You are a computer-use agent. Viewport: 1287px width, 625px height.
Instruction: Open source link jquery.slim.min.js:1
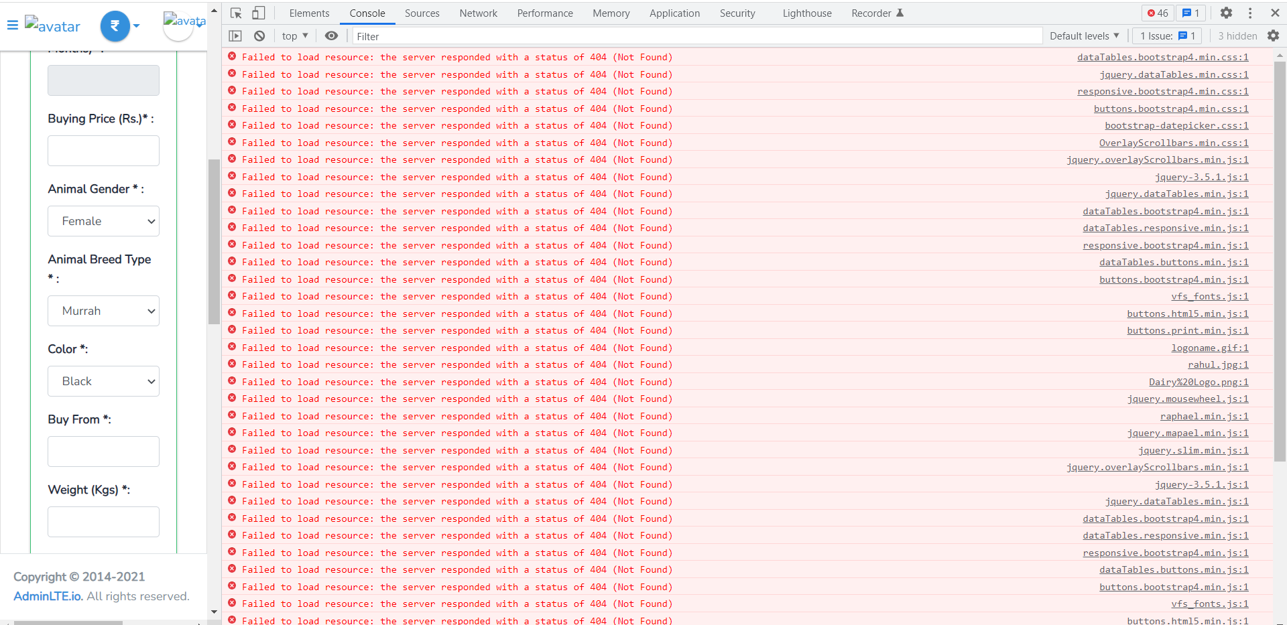(x=1193, y=451)
